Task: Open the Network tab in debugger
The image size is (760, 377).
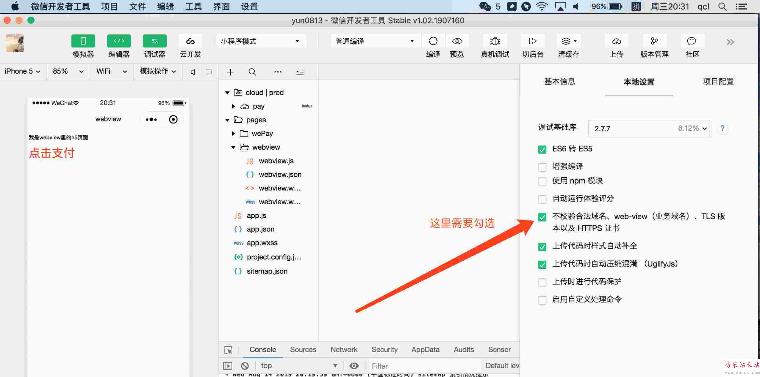Action: pos(344,350)
